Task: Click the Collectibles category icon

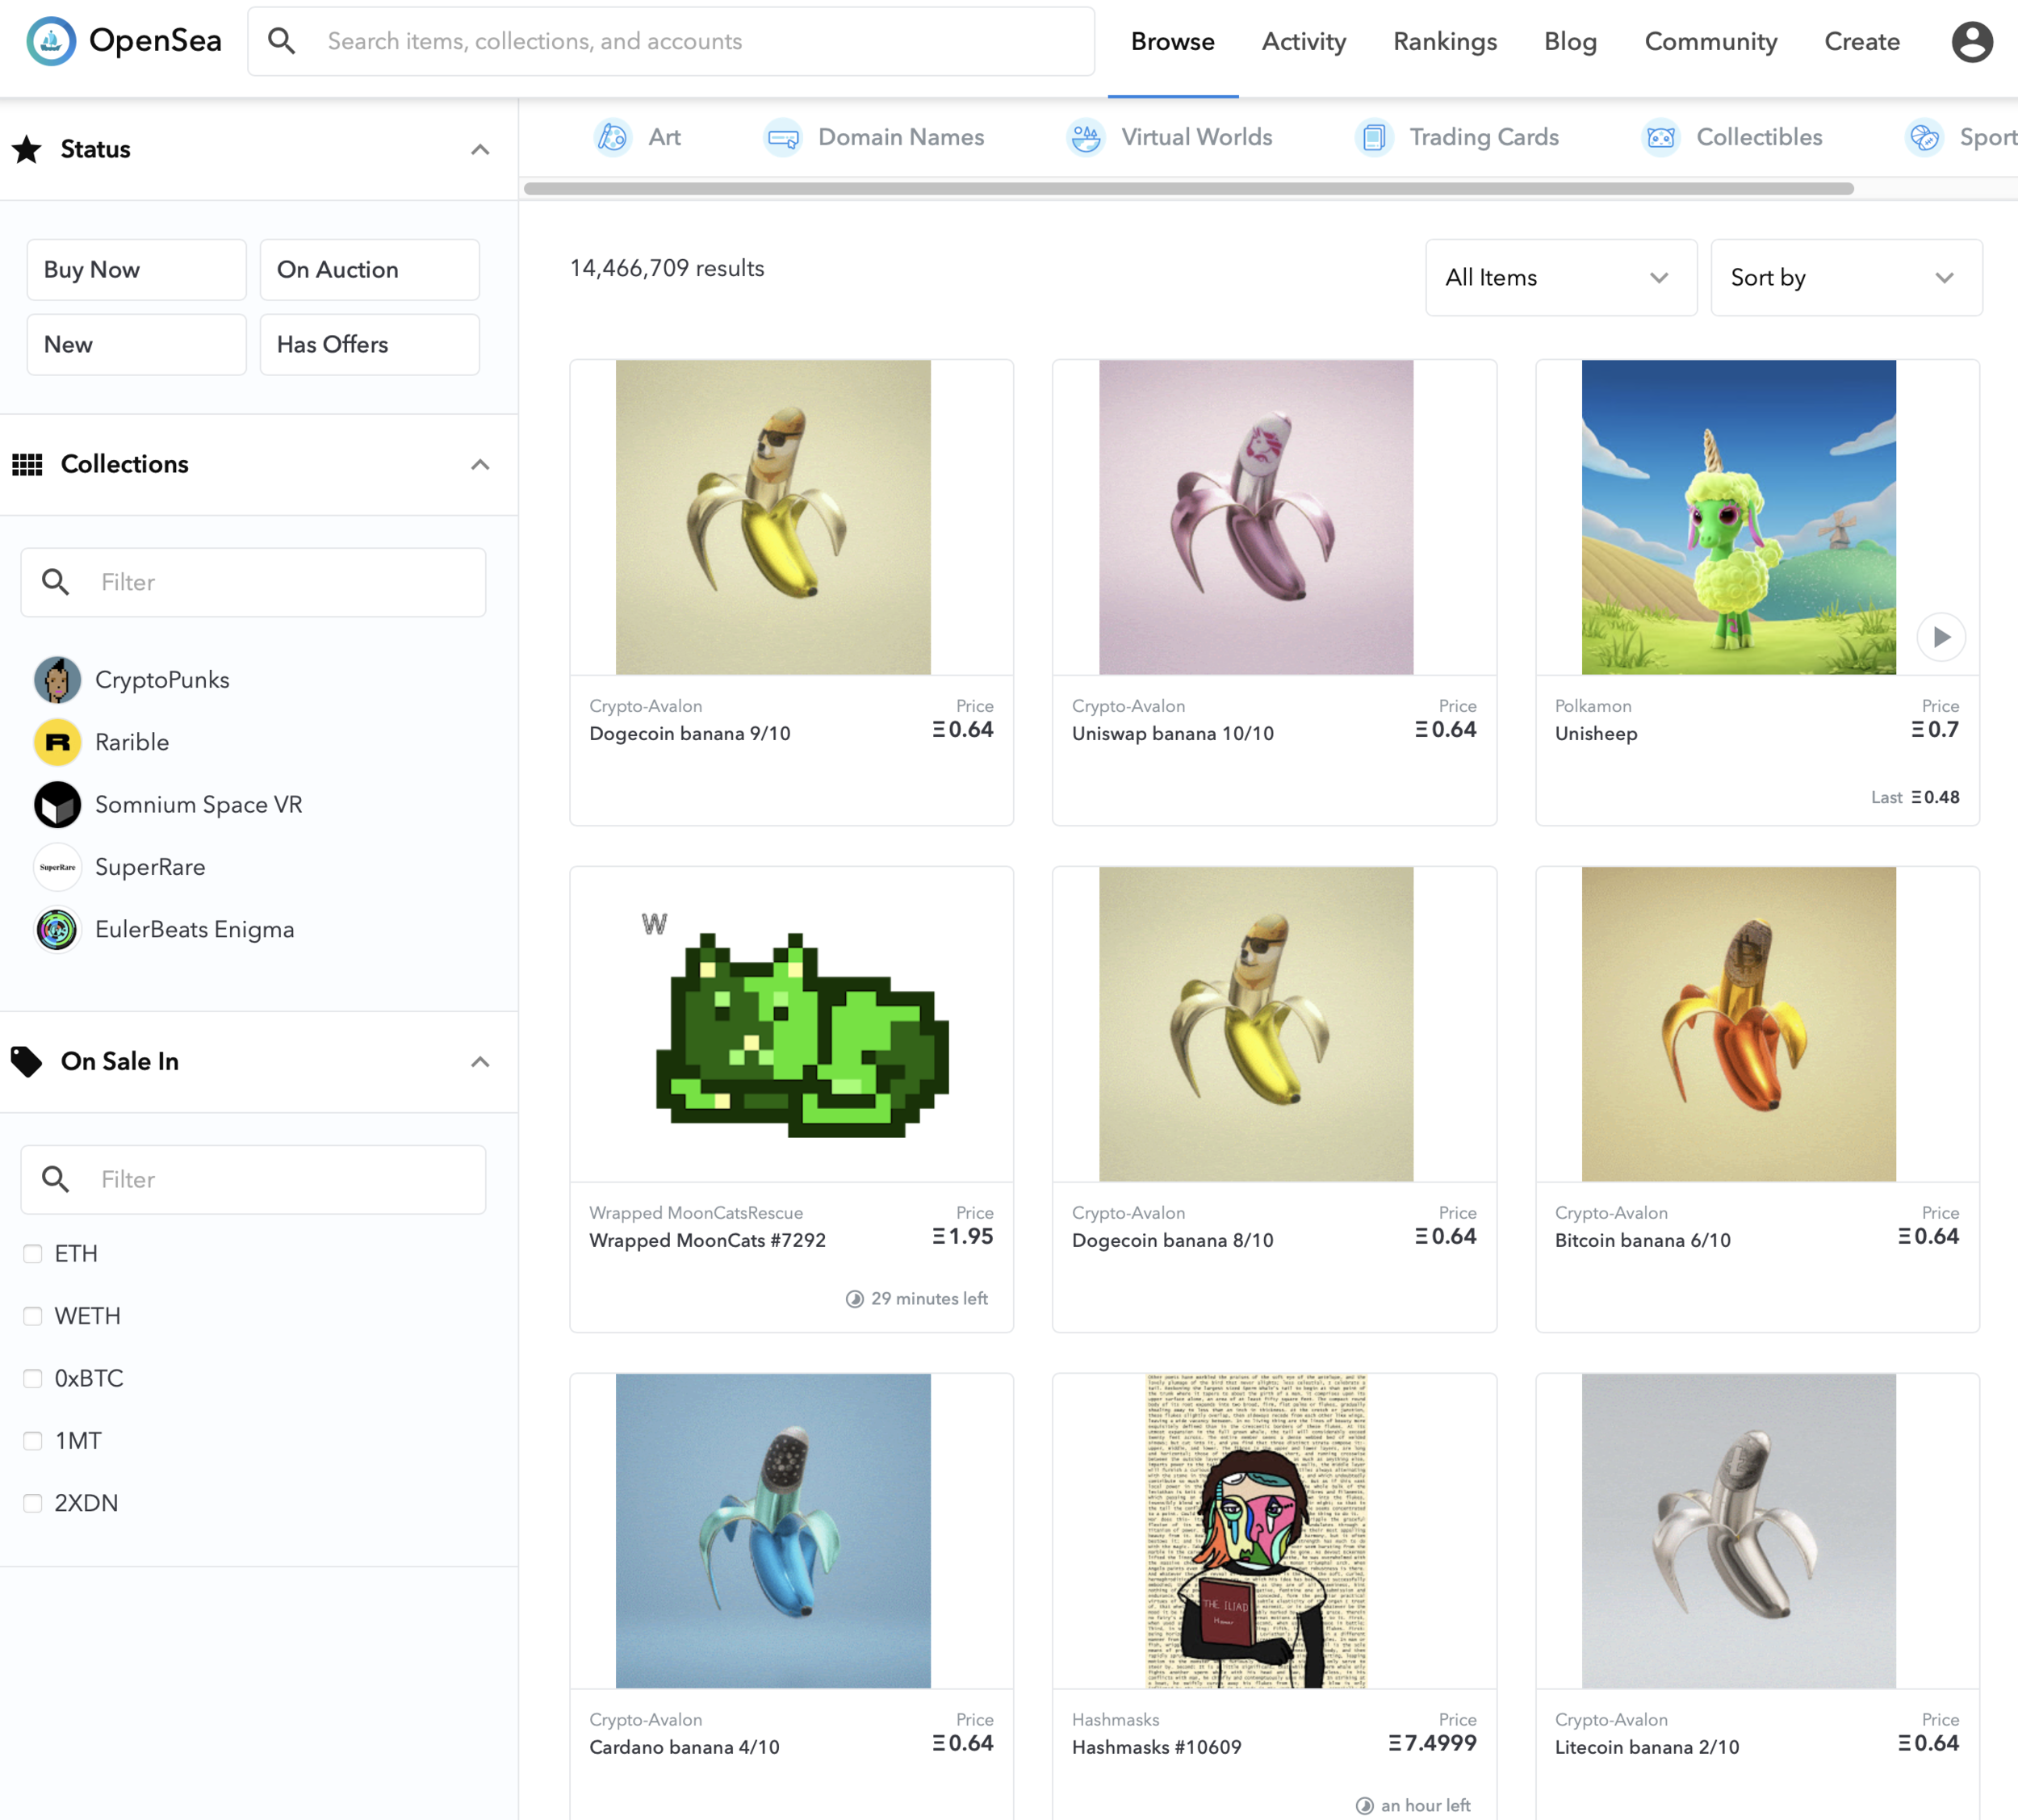Action: [1661, 137]
